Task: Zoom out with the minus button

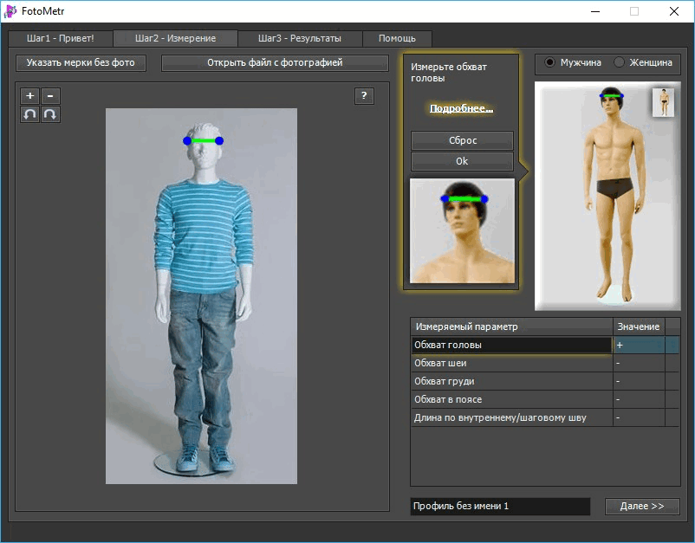Action: pos(50,95)
